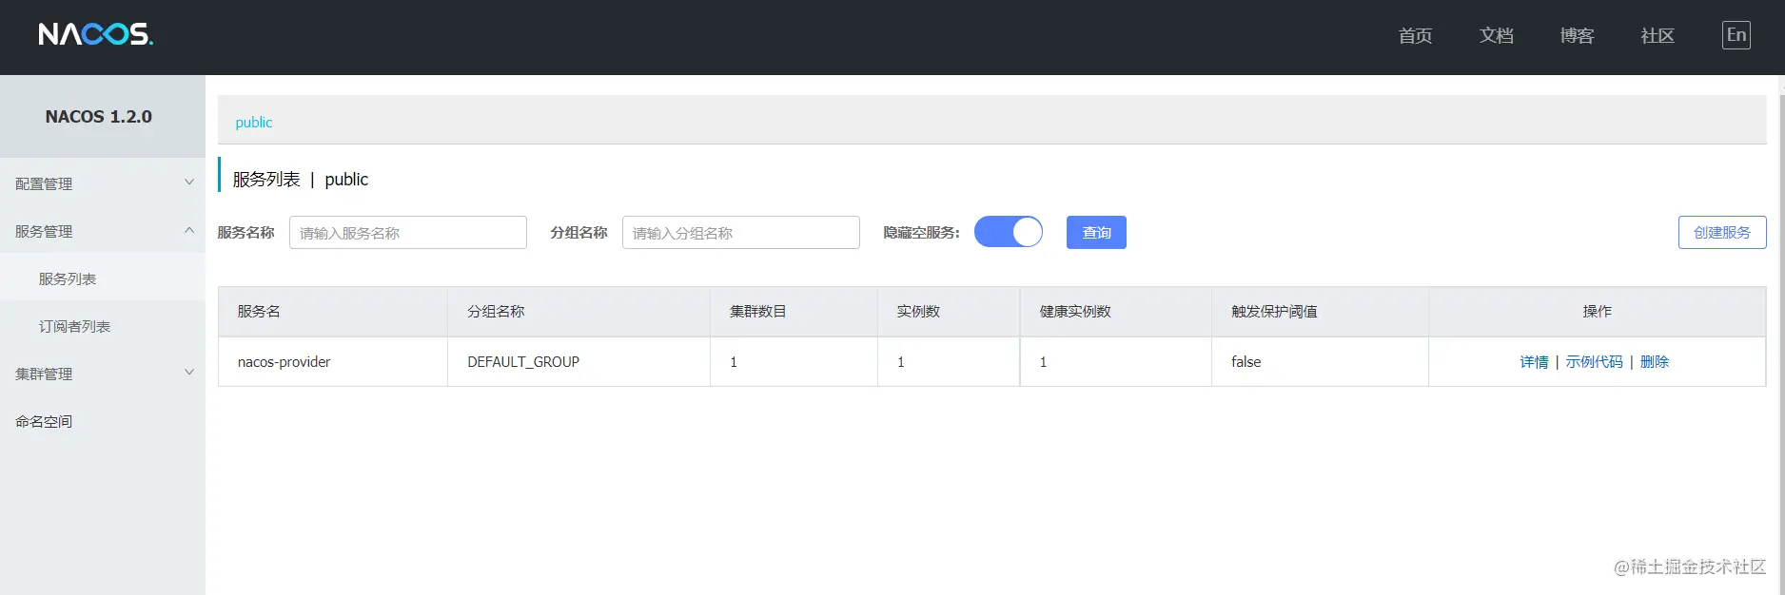Open 社区 in the top navigation
The width and height of the screenshot is (1785, 595).
coord(1657,35)
